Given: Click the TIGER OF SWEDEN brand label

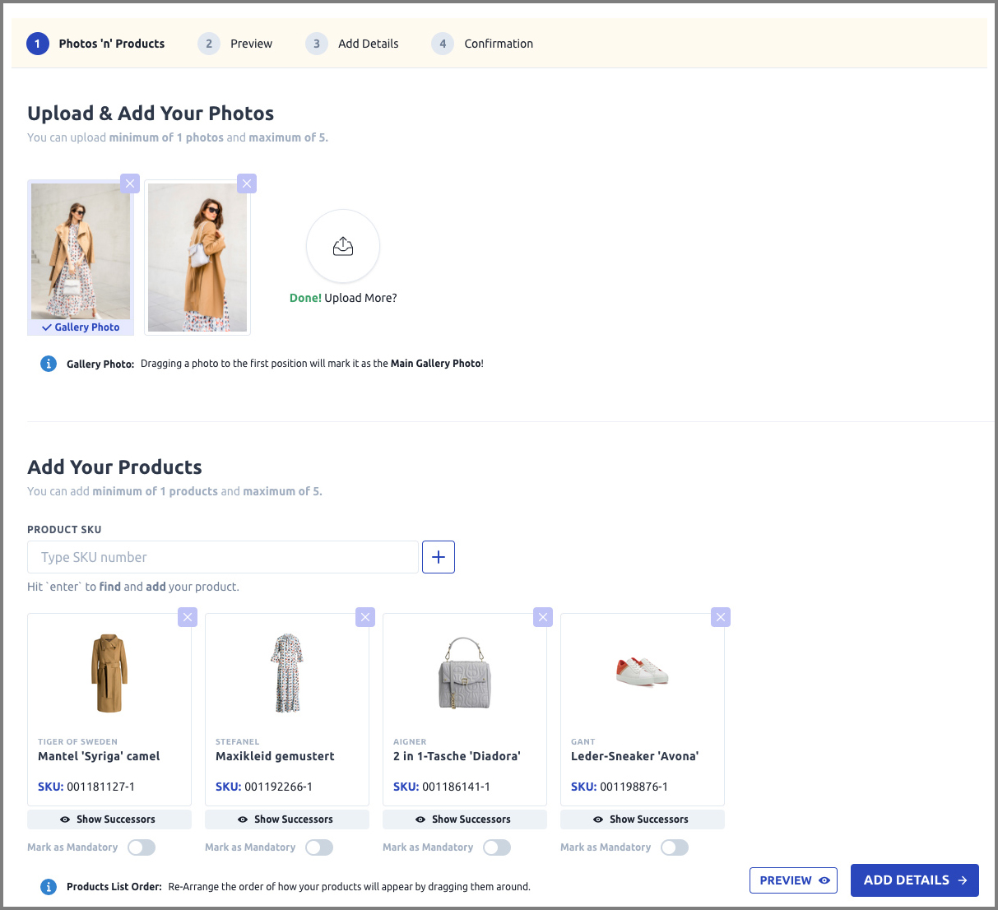Looking at the screenshot, I should click(x=77, y=741).
